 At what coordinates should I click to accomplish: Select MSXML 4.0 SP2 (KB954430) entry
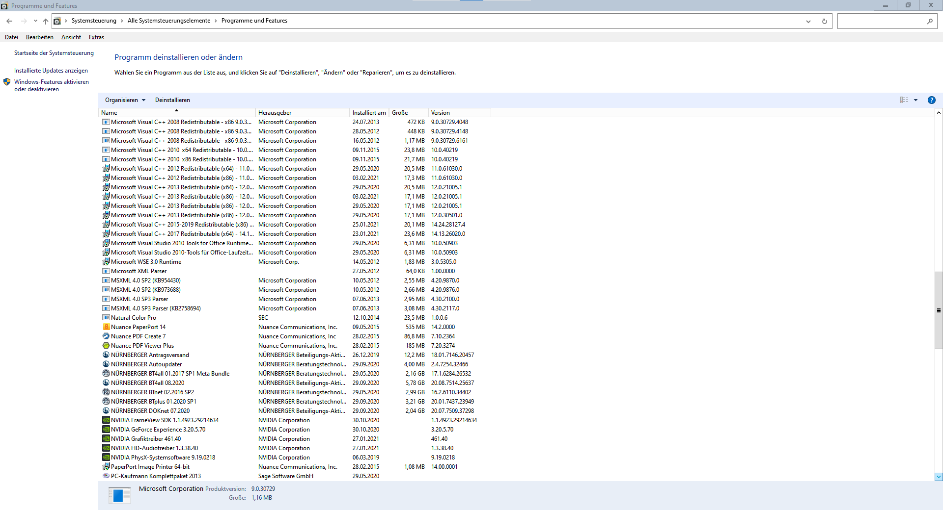tap(296, 280)
